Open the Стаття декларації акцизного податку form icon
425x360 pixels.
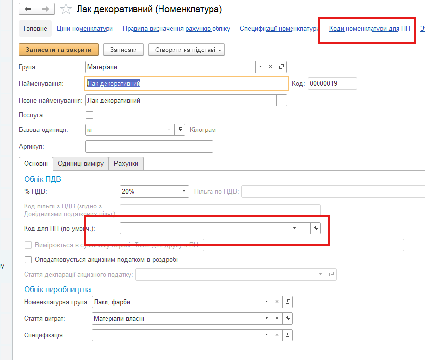pos(331,274)
